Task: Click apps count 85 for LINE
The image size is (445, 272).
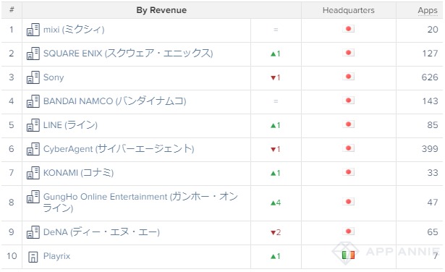Action: (433, 125)
